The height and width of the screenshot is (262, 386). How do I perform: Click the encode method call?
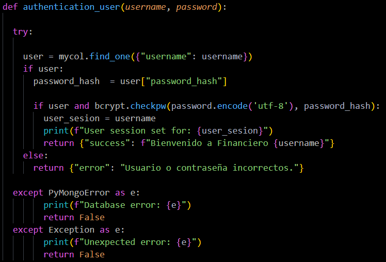(x=232, y=106)
